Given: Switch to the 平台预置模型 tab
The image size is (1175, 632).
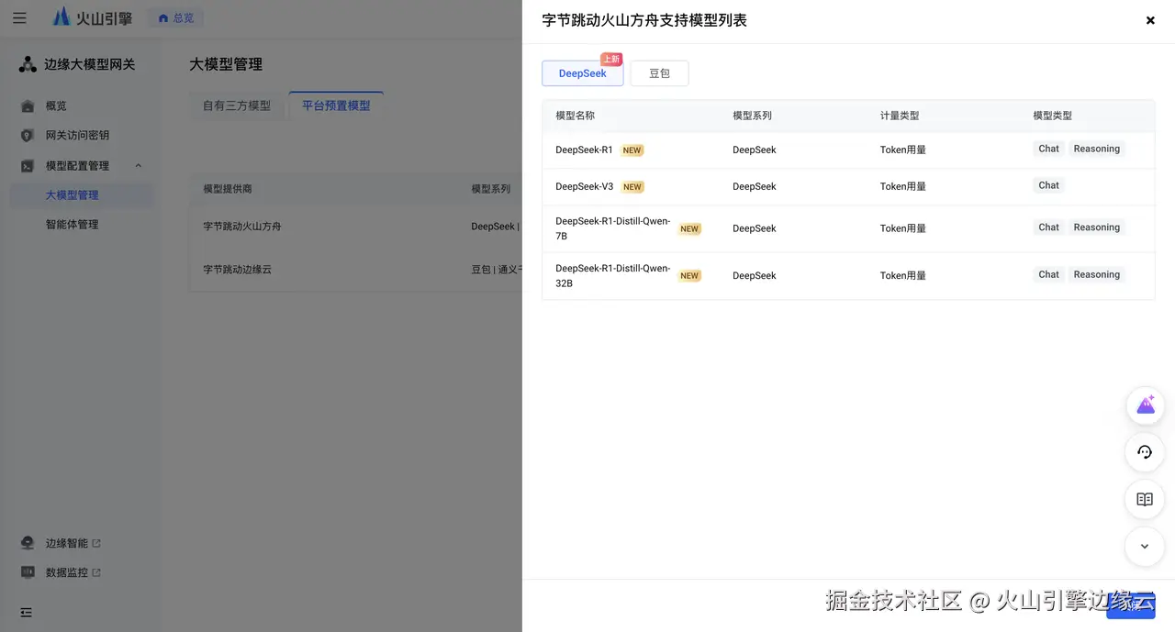Looking at the screenshot, I should (x=336, y=105).
